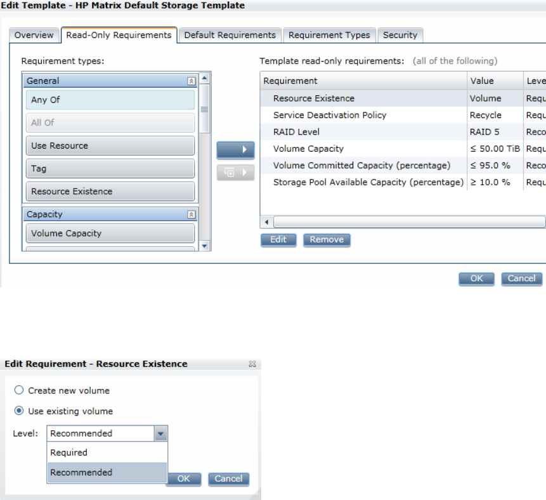
Task: Click the table horizontal scroll left arrow
Action: pyautogui.click(x=266, y=221)
